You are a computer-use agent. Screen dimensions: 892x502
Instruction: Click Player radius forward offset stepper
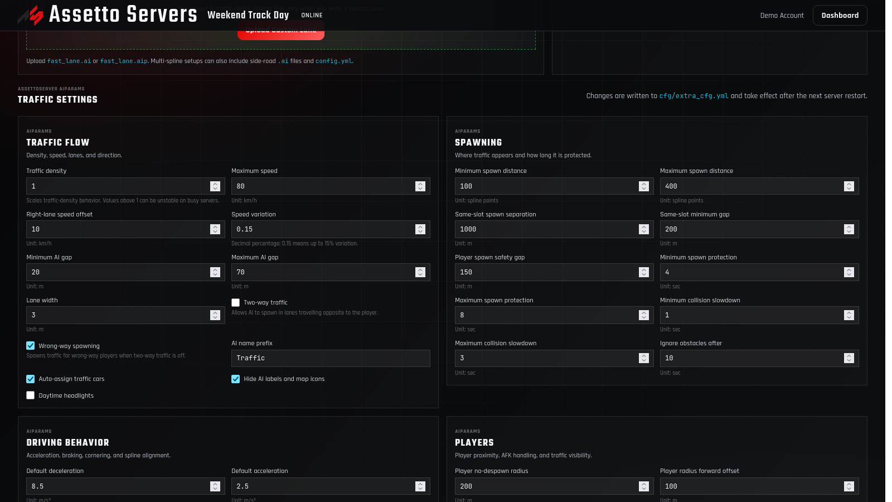tap(849, 486)
